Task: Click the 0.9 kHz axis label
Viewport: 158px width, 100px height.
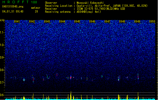Action: pyautogui.click(x=2, y=57)
